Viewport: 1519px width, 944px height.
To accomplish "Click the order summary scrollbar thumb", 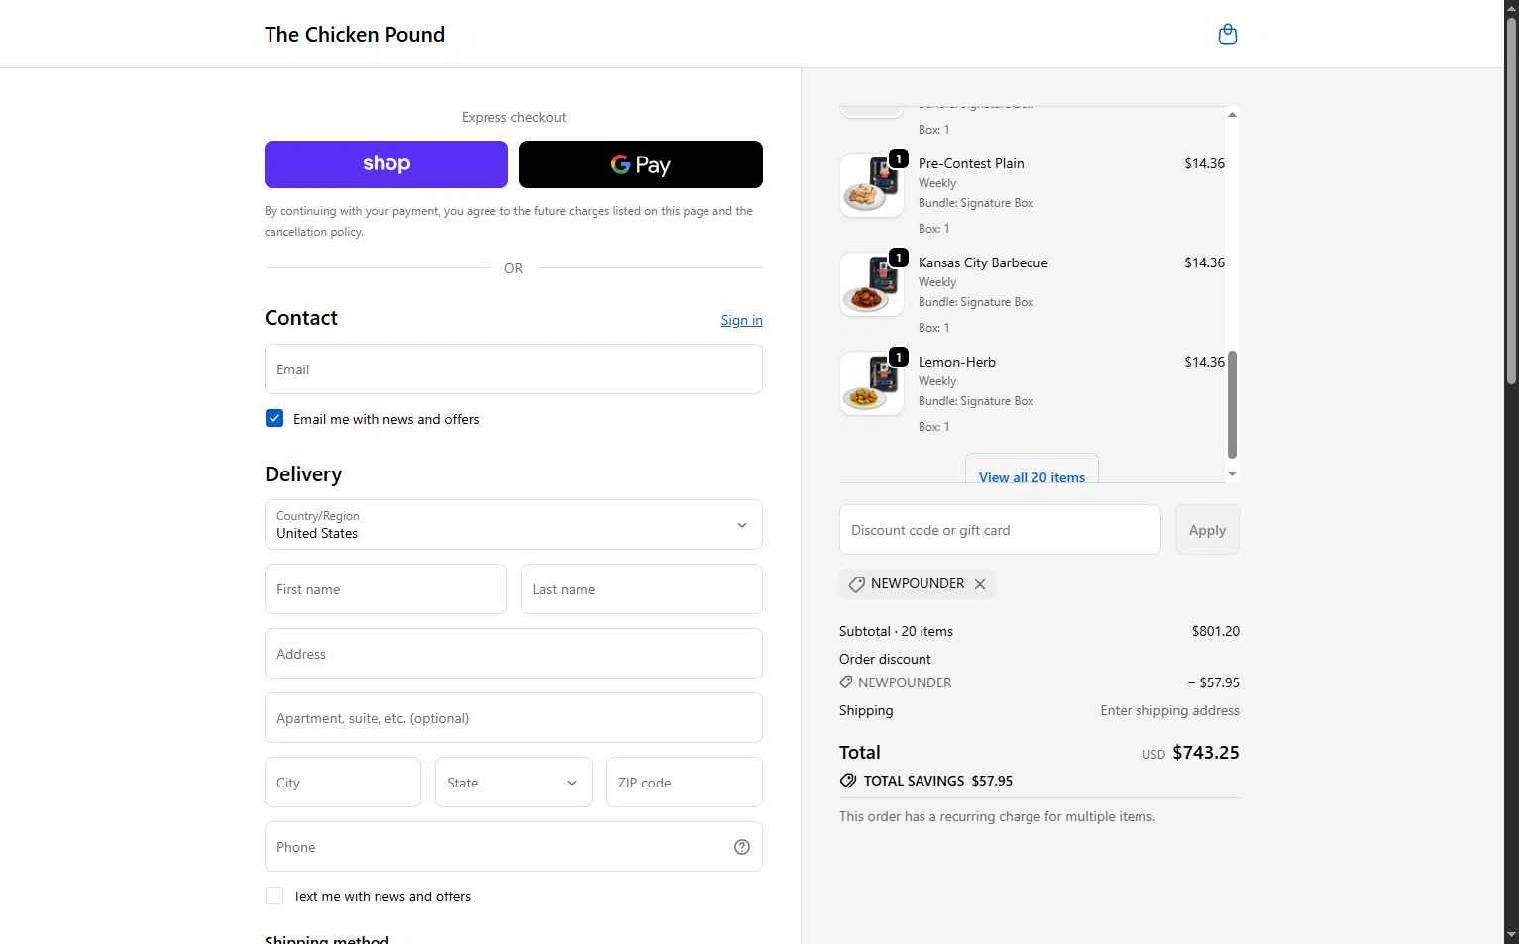I will pyautogui.click(x=1232, y=404).
